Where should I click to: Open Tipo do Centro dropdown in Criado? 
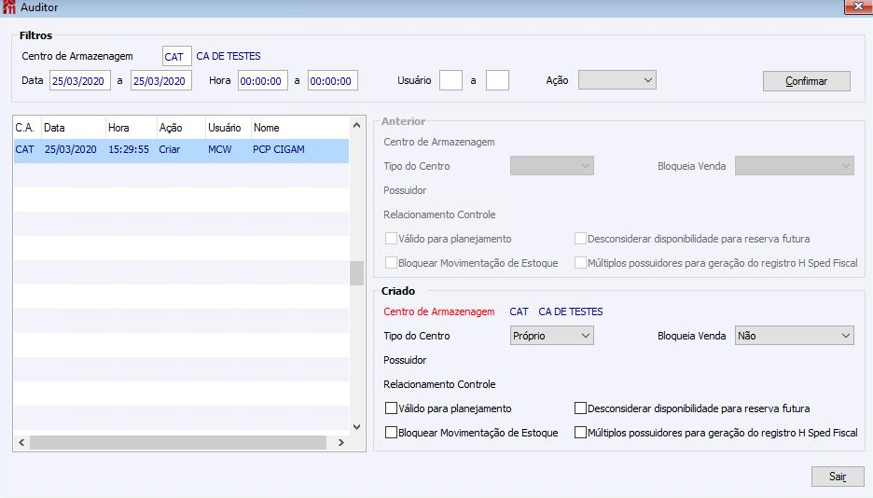[x=552, y=336]
